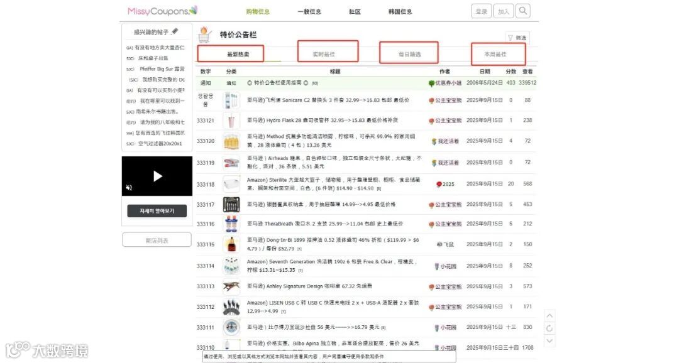Open sidebar post 南希朱尔书籍出售

(x=157, y=112)
